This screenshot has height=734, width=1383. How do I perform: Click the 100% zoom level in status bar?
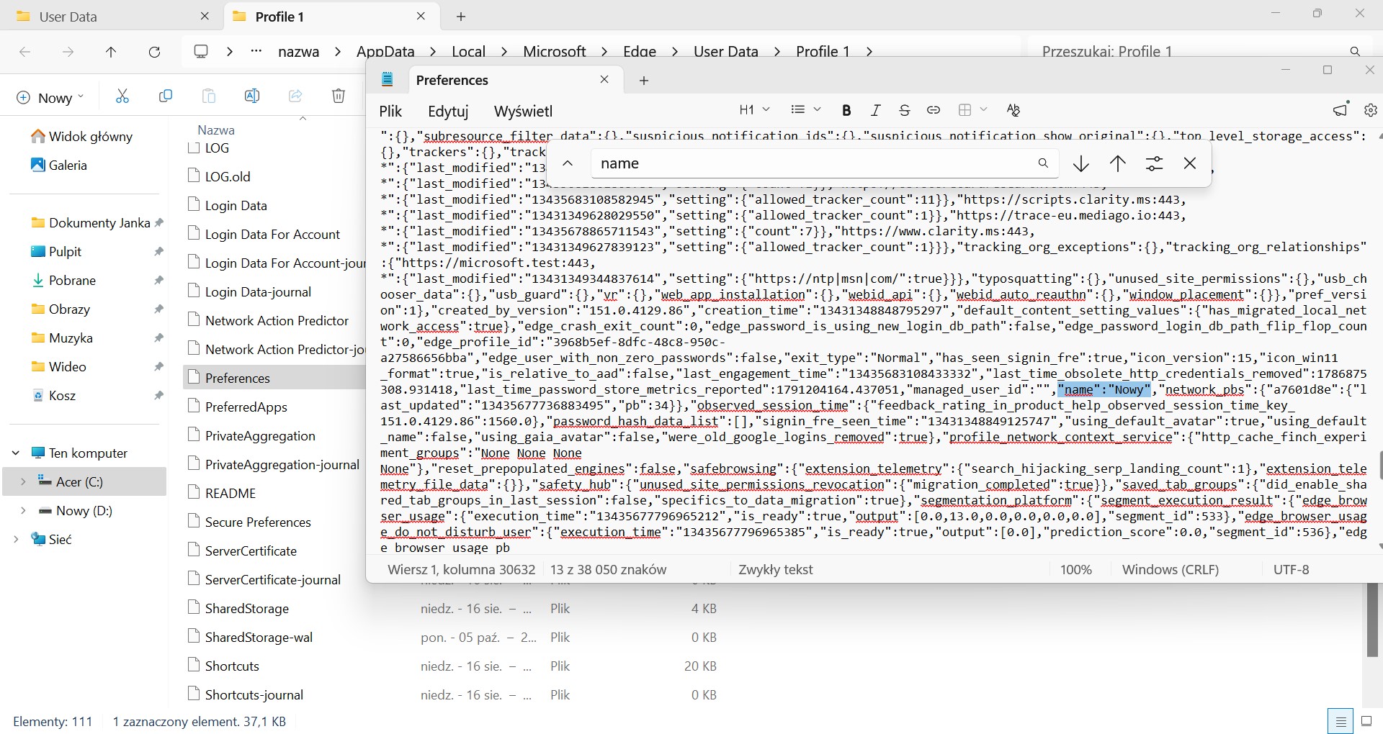[x=1075, y=569]
